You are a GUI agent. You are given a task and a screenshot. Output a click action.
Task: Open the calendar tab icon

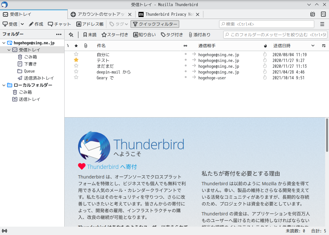coord(312,14)
